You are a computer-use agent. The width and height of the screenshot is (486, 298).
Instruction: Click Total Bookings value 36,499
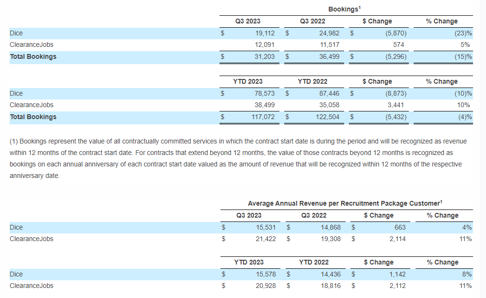click(329, 56)
